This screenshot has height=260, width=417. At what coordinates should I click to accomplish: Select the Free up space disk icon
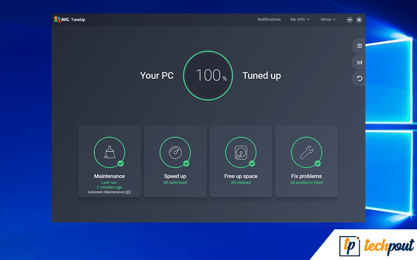click(x=240, y=152)
